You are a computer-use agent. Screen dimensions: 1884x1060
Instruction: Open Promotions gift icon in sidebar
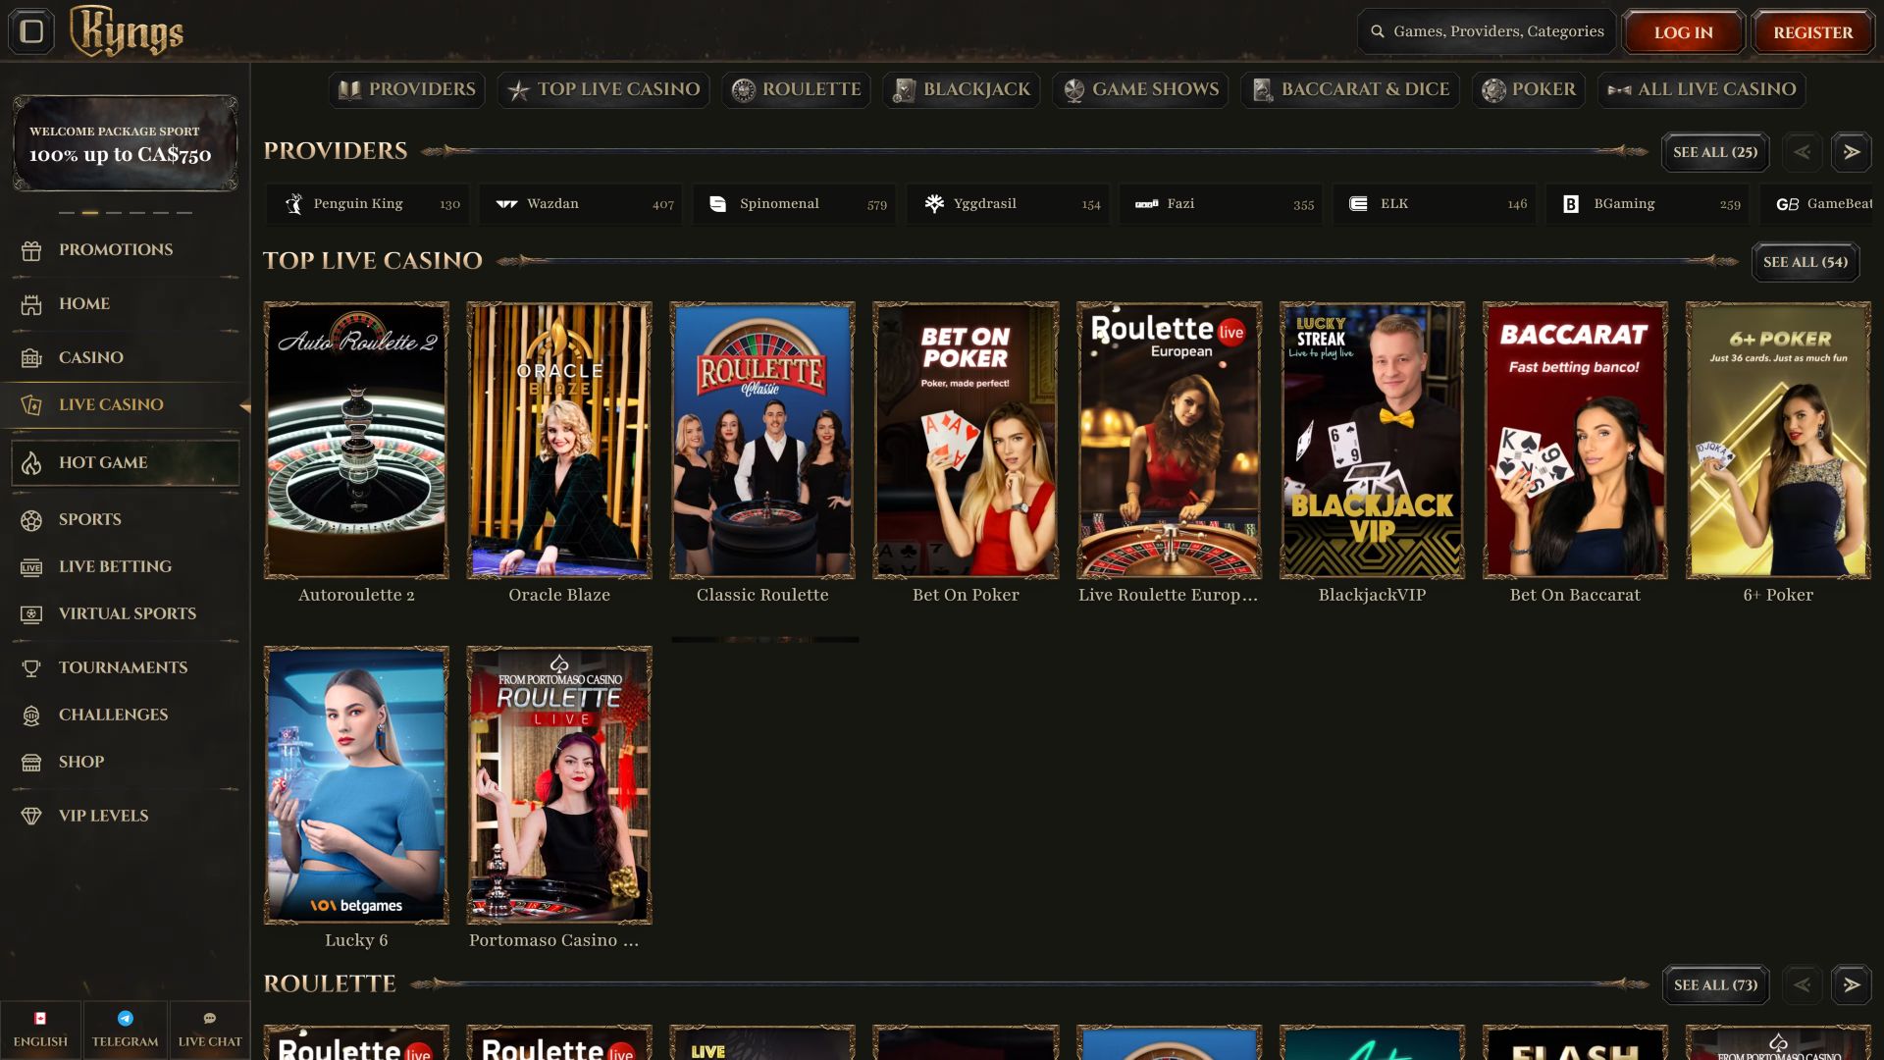[31, 250]
